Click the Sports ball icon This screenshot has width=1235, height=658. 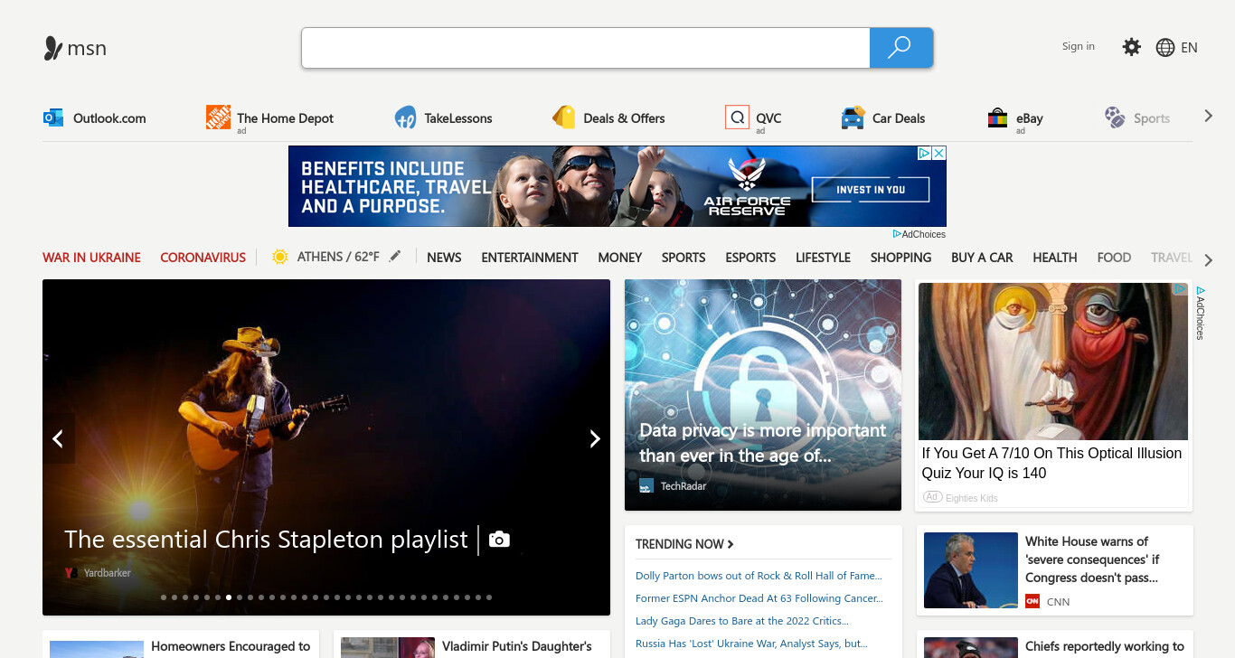tap(1115, 117)
